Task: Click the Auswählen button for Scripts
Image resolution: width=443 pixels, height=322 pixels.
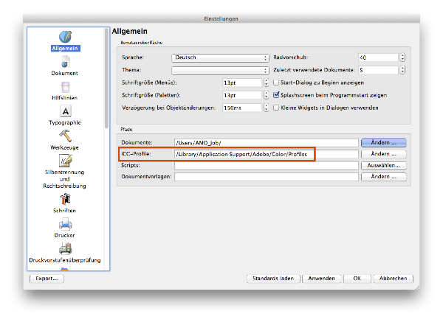Action: coord(384,166)
